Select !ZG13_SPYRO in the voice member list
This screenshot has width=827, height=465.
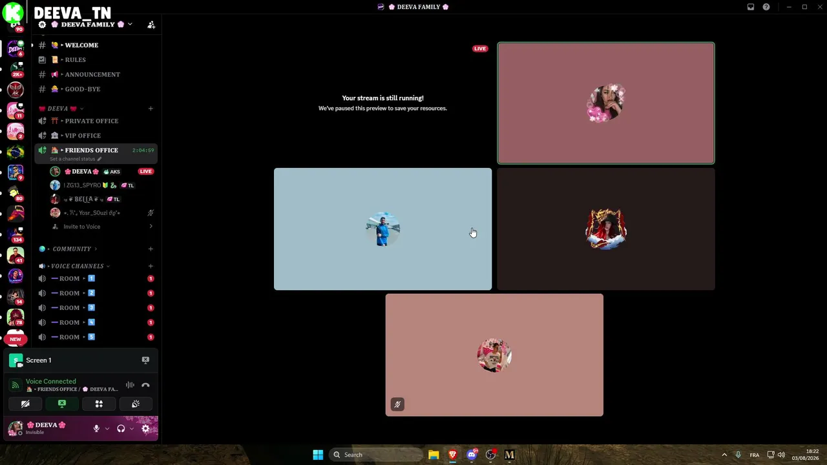[x=103, y=185]
